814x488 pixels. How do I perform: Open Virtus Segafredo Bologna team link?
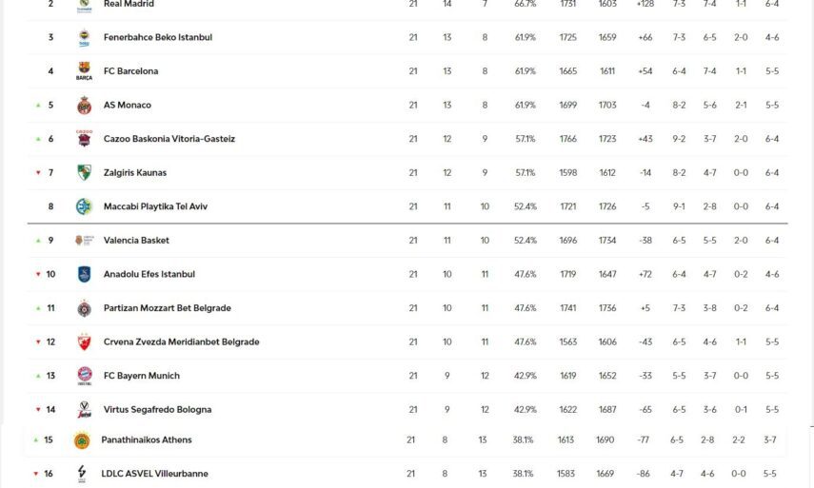coord(157,410)
